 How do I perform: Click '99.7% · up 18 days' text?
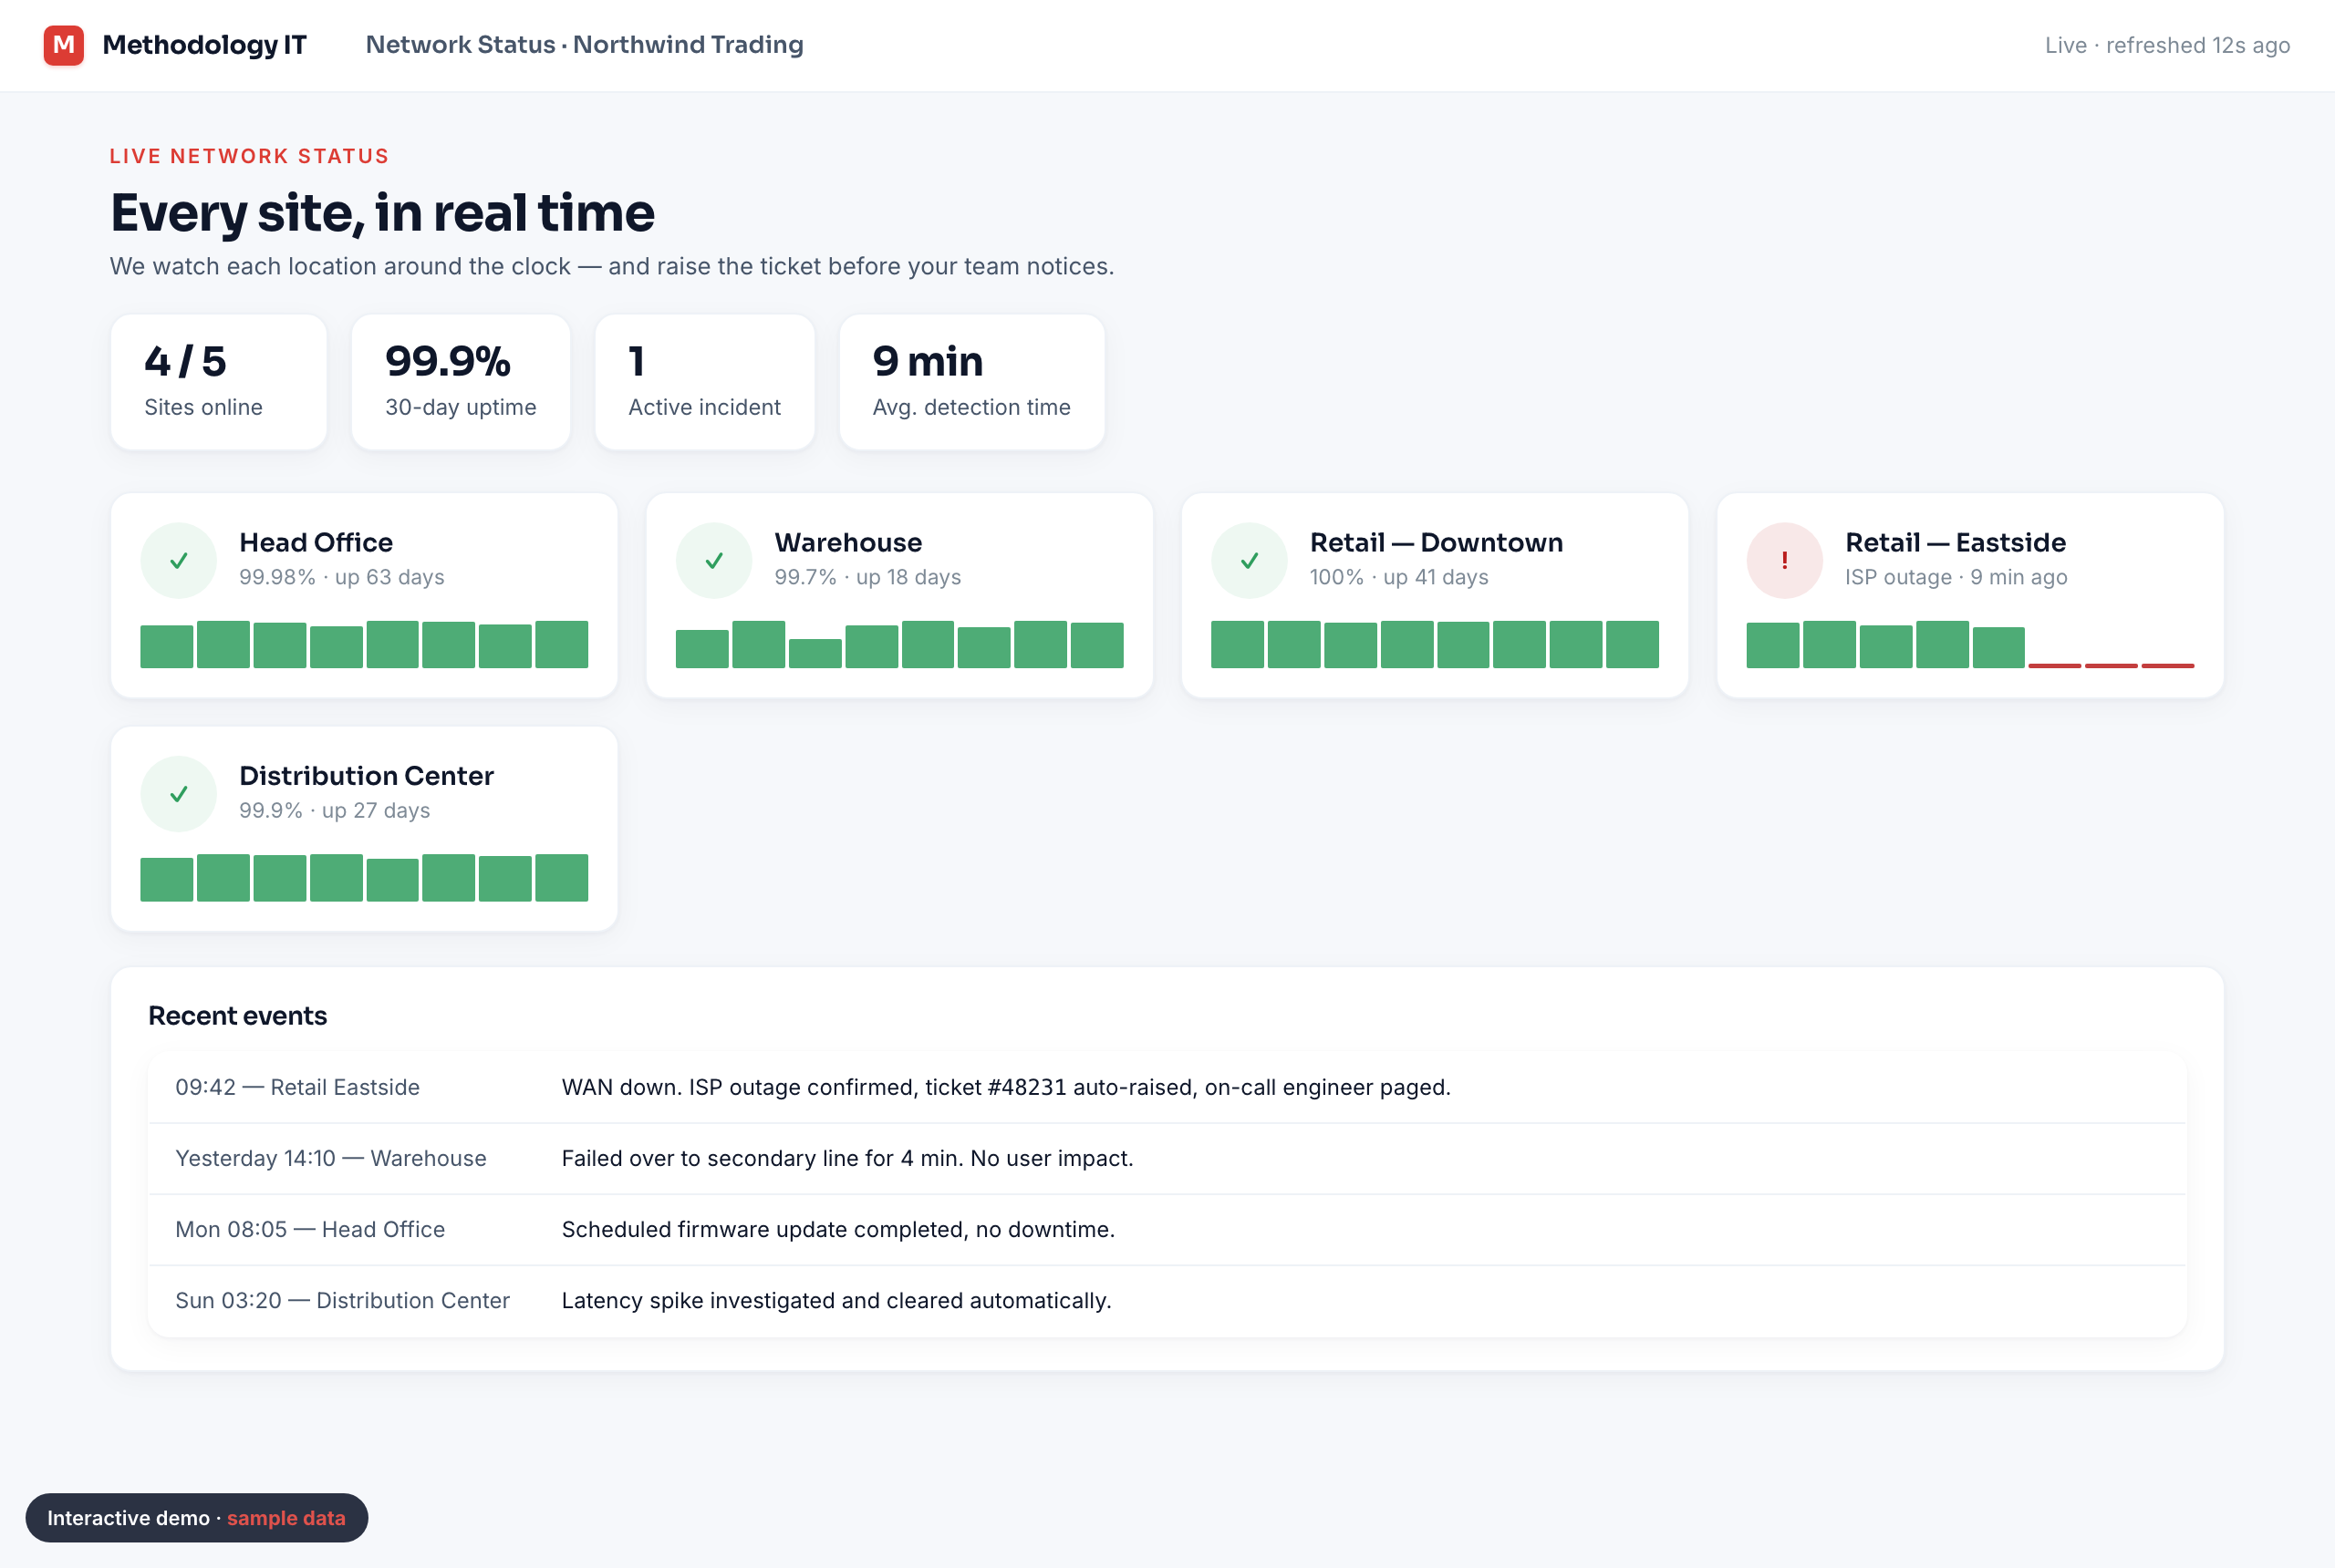pos(867,577)
